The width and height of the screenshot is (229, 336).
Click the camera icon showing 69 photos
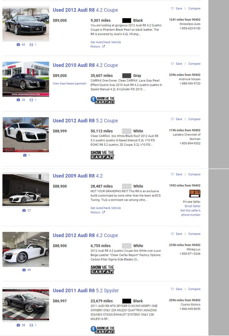(18, 44)
